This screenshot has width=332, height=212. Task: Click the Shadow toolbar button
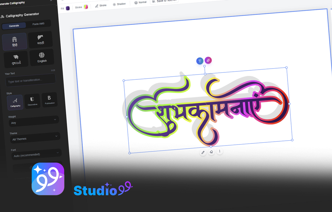pos(119,4)
